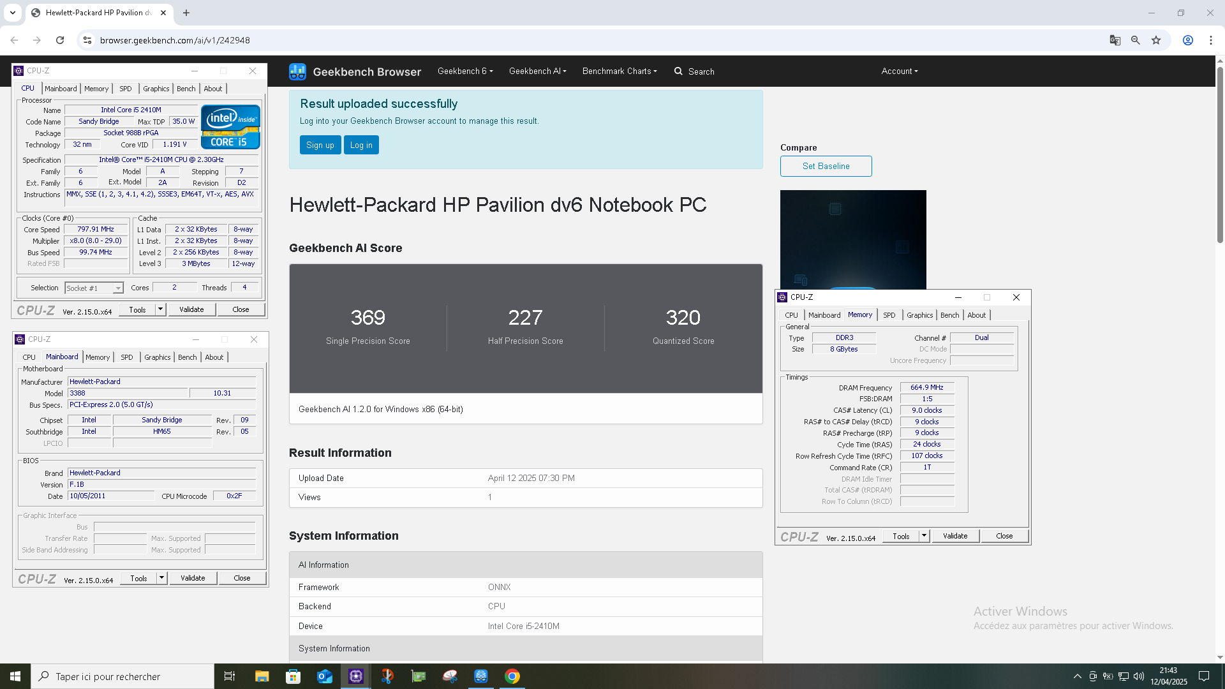1225x689 pixels.
Task: Open Graphics tab in CPU-Z Mainboard window
Action: (x=158, y=357)
